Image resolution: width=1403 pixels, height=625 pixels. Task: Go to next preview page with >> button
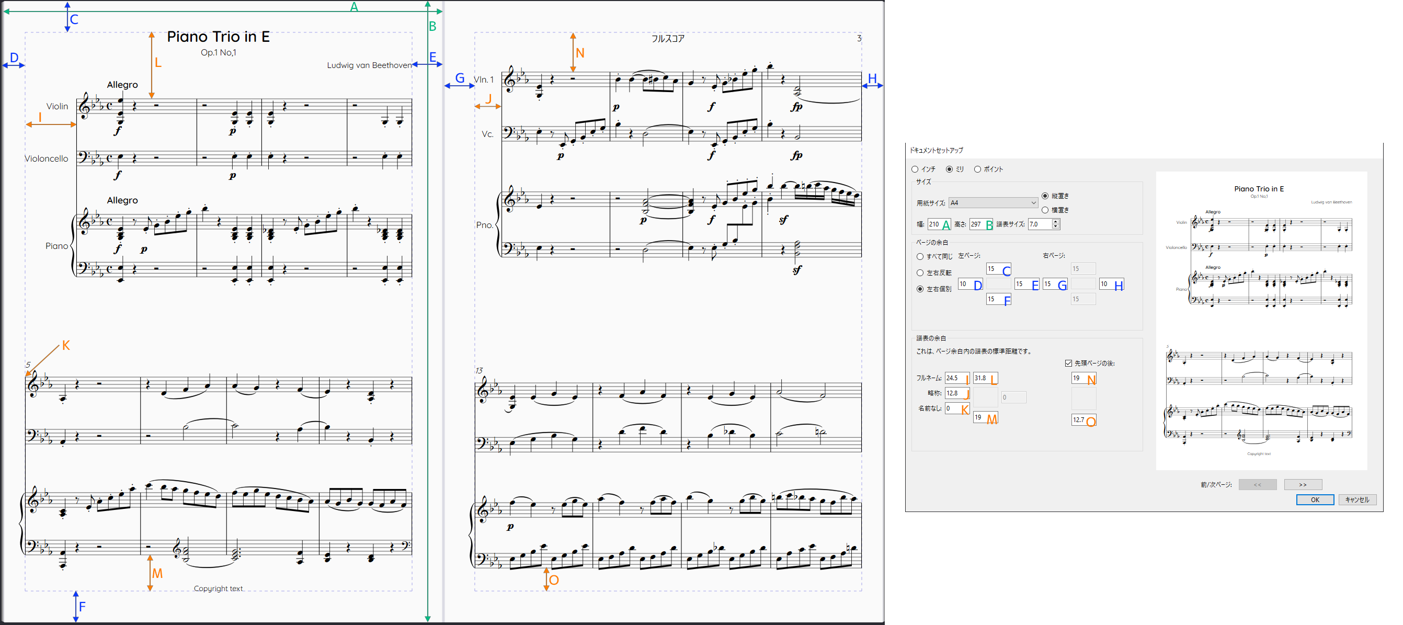pyautogui.click(x=1303, y=484)
